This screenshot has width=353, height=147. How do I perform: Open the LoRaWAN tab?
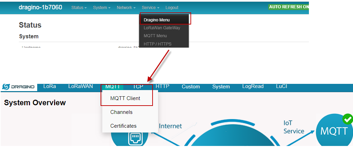(x=81, y=86)
